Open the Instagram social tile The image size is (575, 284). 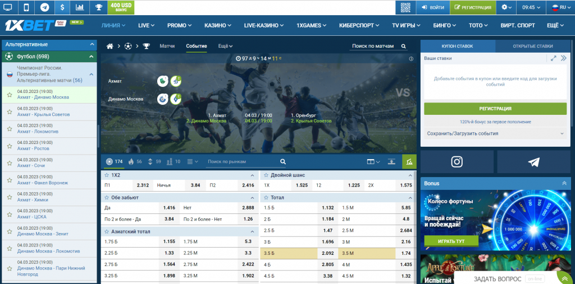point(458,162)
